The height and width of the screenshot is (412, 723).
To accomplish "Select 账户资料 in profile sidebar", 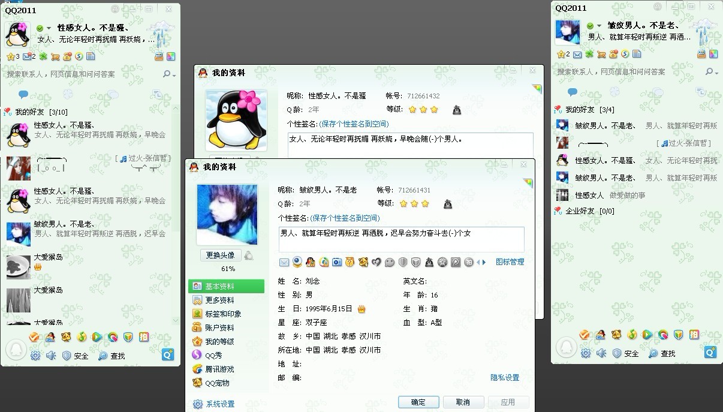I will (x=227, y=327).
